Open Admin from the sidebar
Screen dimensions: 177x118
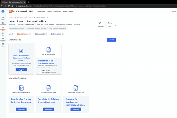click(3, 45)
